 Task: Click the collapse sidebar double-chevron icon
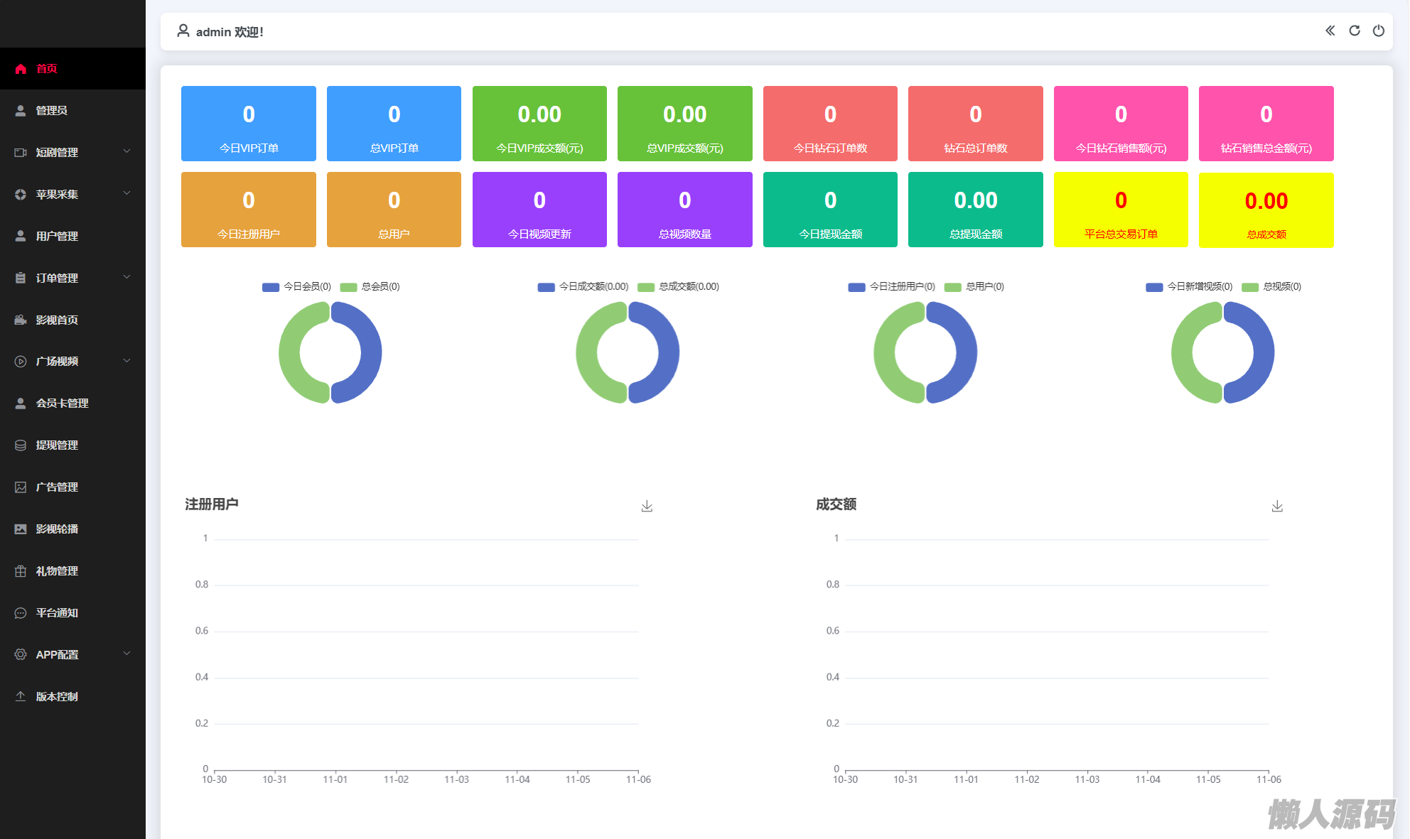(x=1330, y=31)
